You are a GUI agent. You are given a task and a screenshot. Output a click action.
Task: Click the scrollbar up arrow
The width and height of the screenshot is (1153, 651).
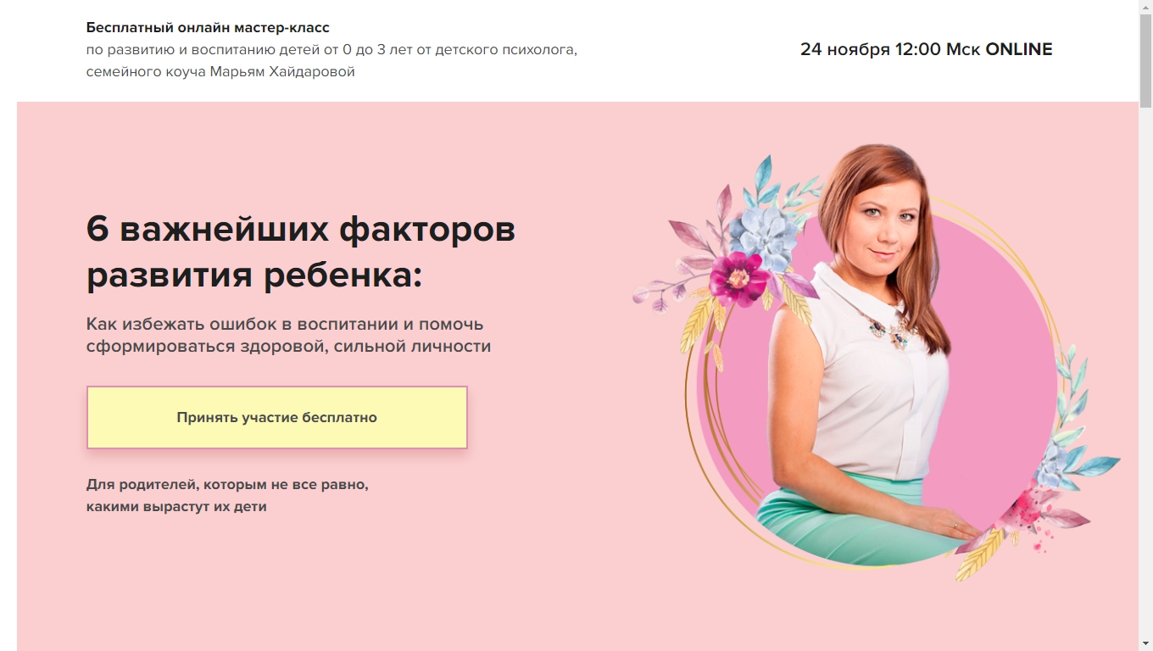[1145, 7]
